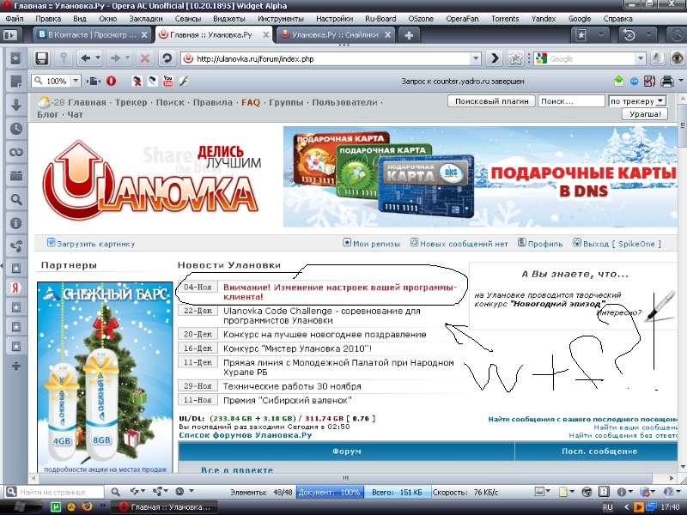Click 'Главная :: Улановка...' taskbar button

(164, 507)
